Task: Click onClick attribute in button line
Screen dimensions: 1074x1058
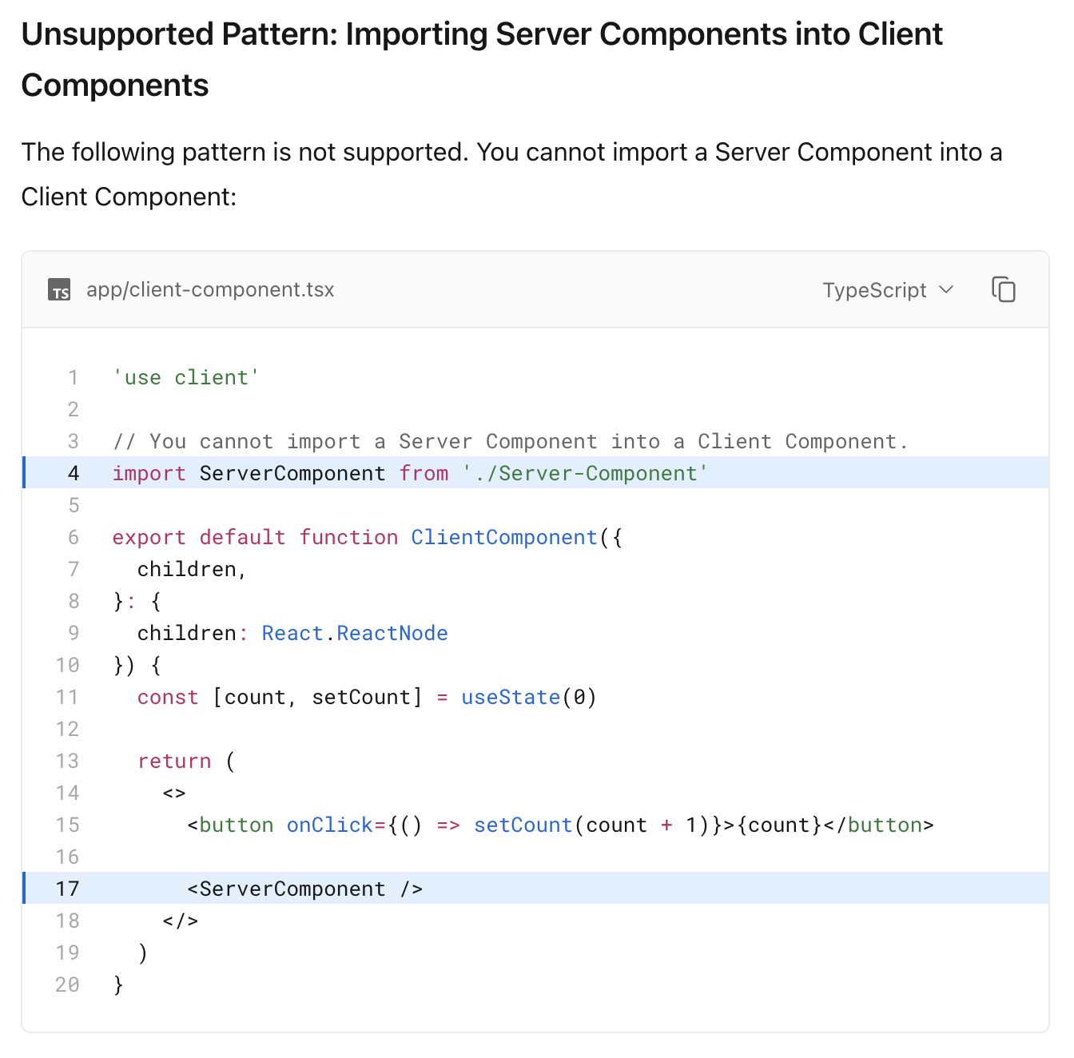Action: click(330, 825)
